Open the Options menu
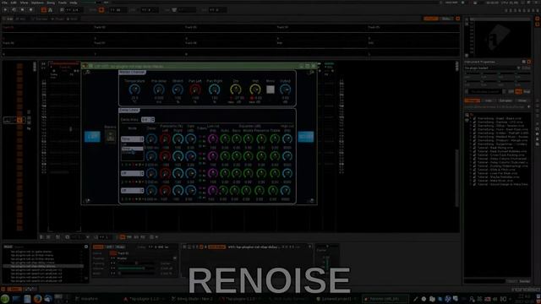The width and height of the screenshot is (541, 304). click(x=37, y=3)
